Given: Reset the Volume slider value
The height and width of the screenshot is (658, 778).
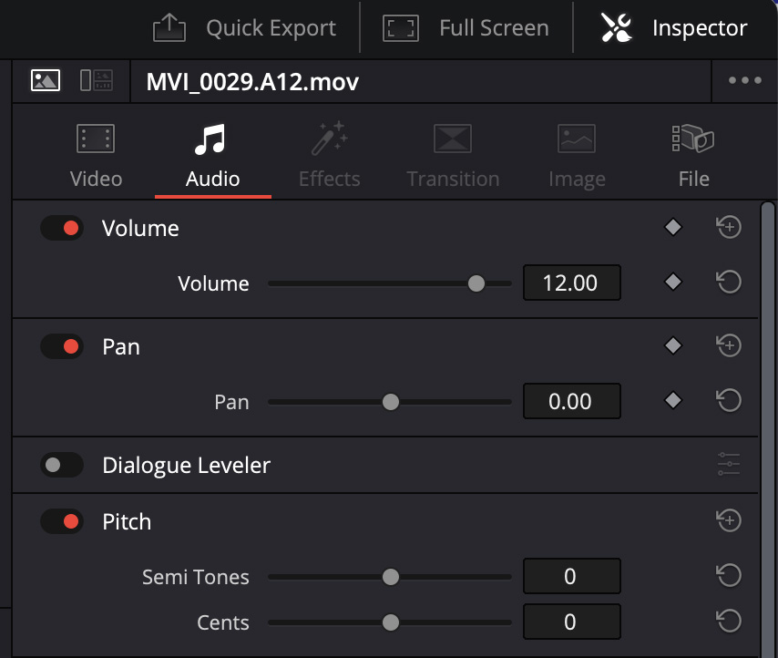Looking at the screenshot, I should point(728,283).
